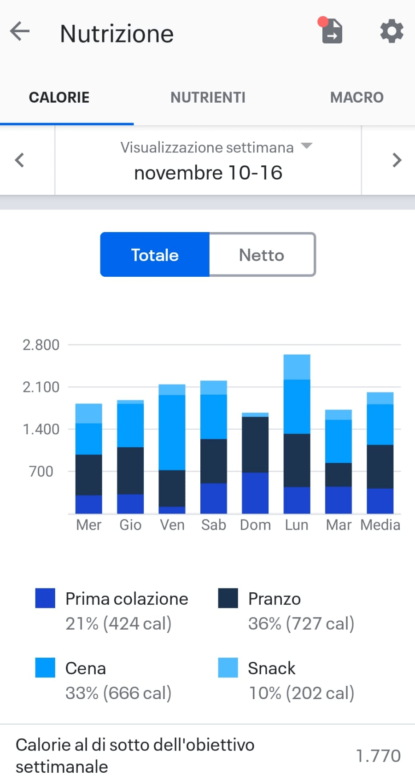
Task: Click the 700 axis label
Action: (x=41, y=472)
